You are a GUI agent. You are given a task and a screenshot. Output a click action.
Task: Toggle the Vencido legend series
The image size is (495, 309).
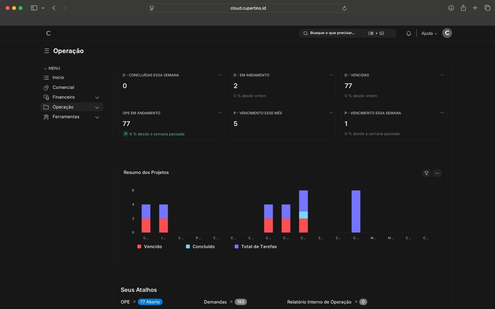tap(150, 247)
